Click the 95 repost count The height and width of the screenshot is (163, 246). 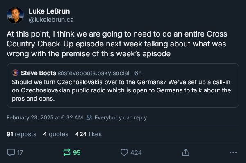point(77,152)
